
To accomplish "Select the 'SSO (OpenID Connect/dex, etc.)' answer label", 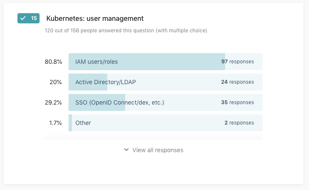I will pyautogui.click(x=120, y=102).
